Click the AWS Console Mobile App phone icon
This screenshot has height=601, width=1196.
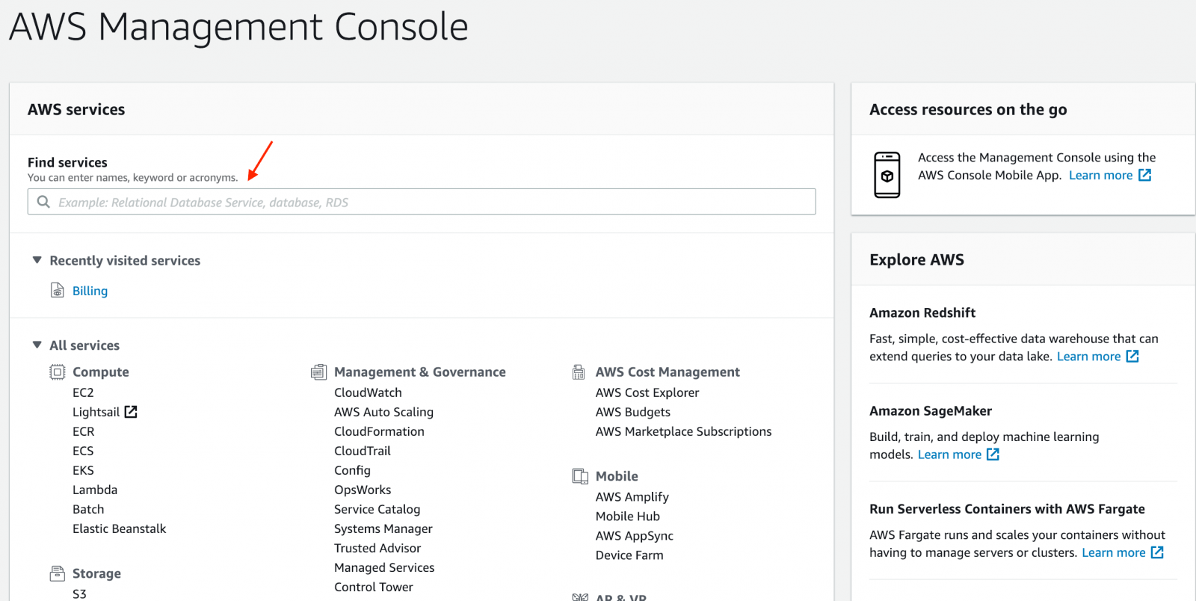(x=887, y=175)
